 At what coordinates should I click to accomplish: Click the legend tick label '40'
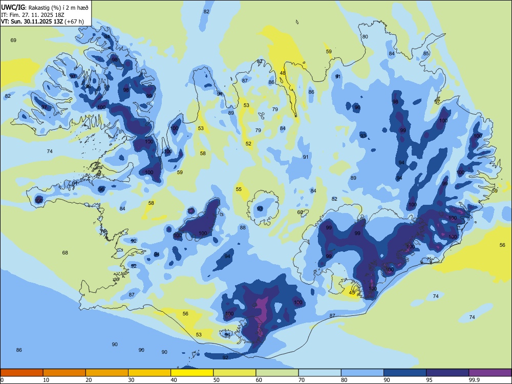pyautogui.click(x=174, y=380)
